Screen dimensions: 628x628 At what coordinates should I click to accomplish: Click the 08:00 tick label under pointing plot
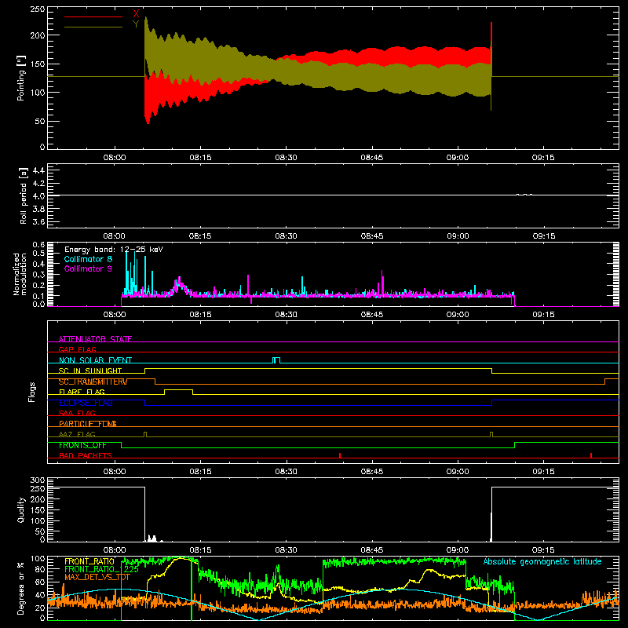click(x=115, y=158)
